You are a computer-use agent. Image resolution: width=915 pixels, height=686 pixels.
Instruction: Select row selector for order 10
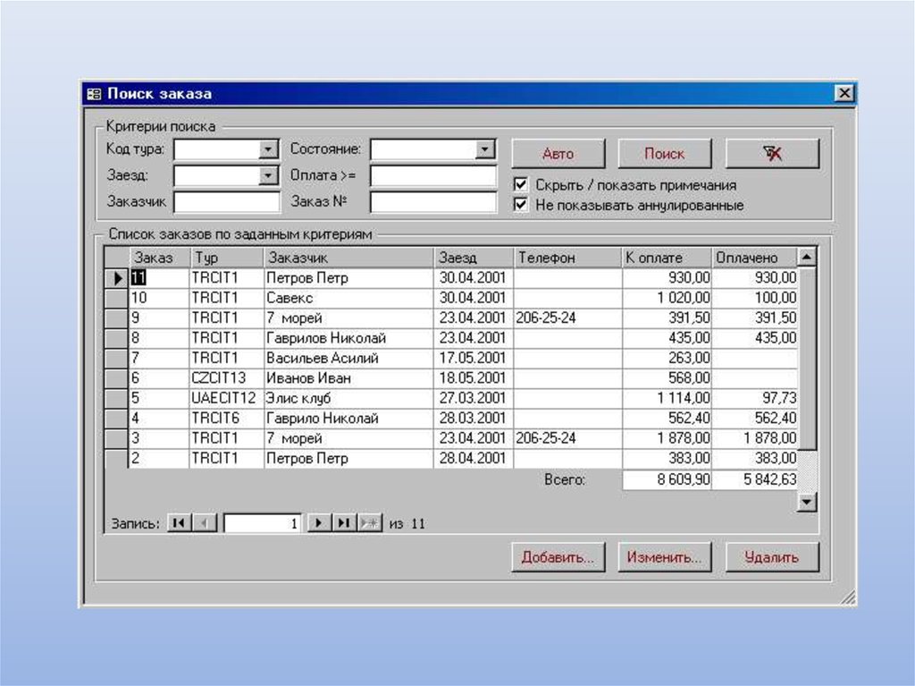pos(117,298)
